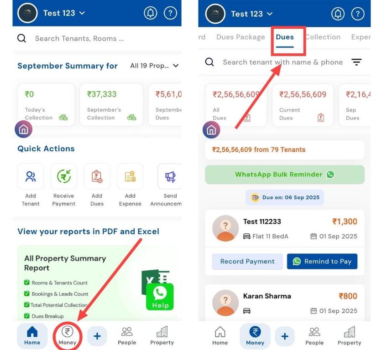Tap the Bookings & Leads Count checkbox
The height and width of the screenshot is (350, 382).
(x=27, y=293)
